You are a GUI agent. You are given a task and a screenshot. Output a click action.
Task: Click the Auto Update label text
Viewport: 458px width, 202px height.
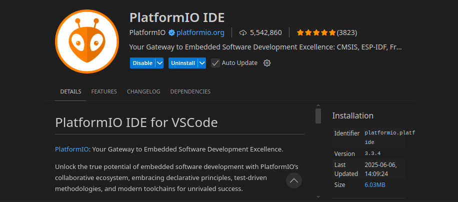(239, 63)
